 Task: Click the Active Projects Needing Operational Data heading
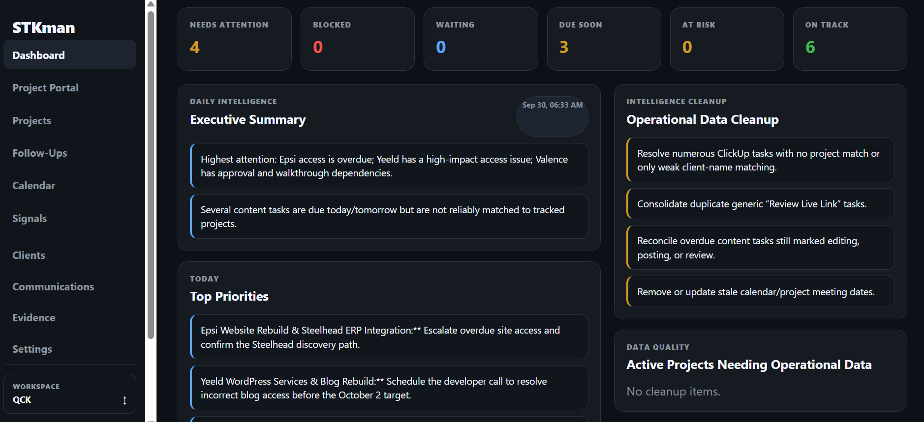tap(749, 365)
